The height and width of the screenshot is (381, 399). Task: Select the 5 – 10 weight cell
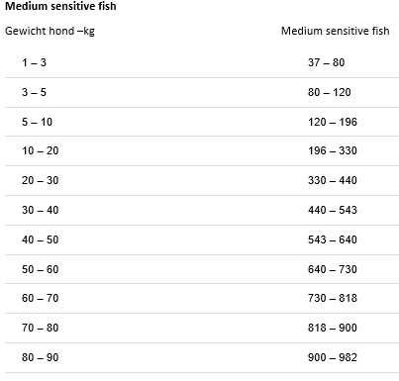pyautogui.click(x=37, y=122)
